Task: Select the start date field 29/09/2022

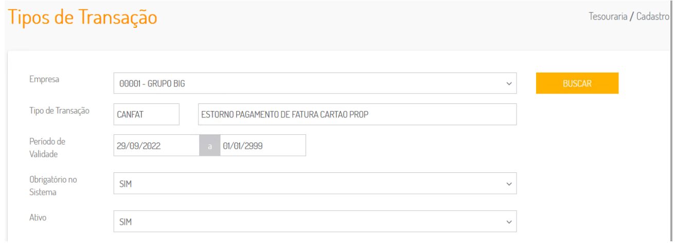Action: pos(156,146)
